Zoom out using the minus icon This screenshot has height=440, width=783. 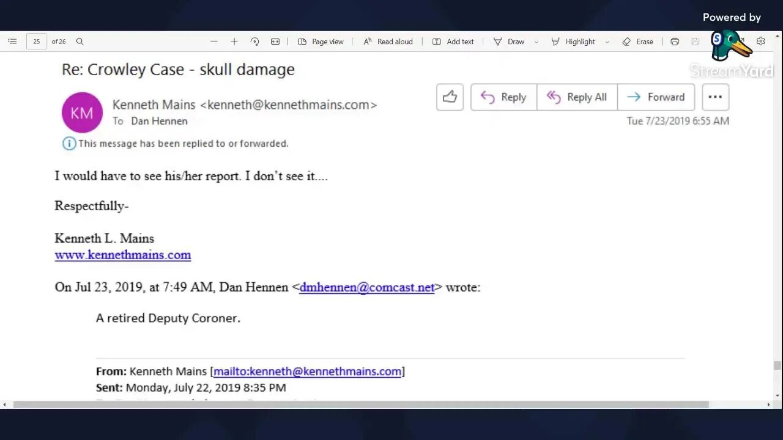pos(213,42)
